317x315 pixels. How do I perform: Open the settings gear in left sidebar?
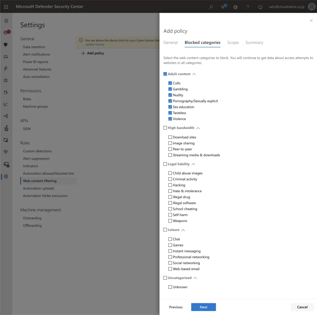(6, 176)
